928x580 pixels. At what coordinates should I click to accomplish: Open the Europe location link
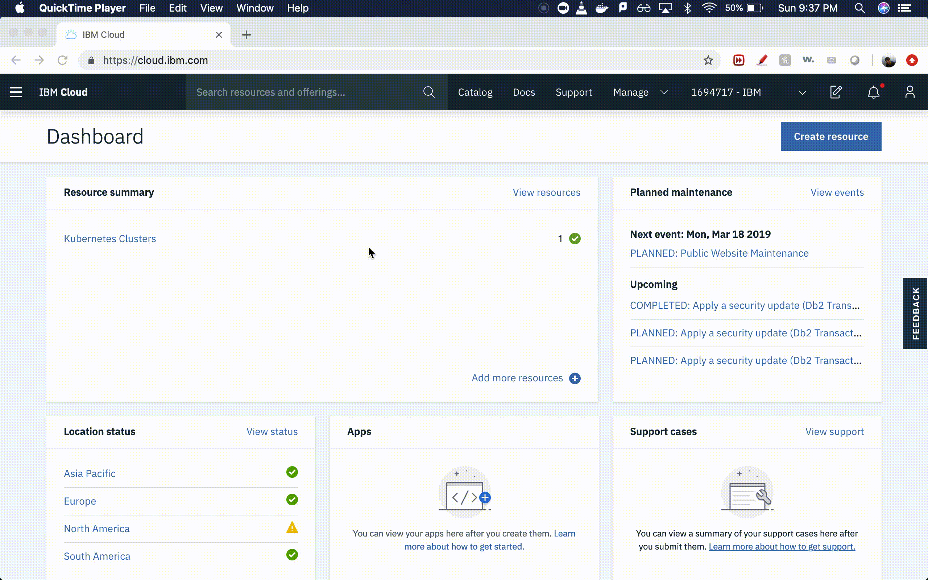80,501
